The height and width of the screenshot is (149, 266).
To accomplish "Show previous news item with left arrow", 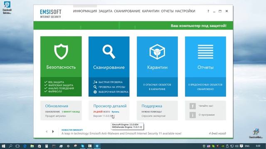I will [x=47, y=132].
